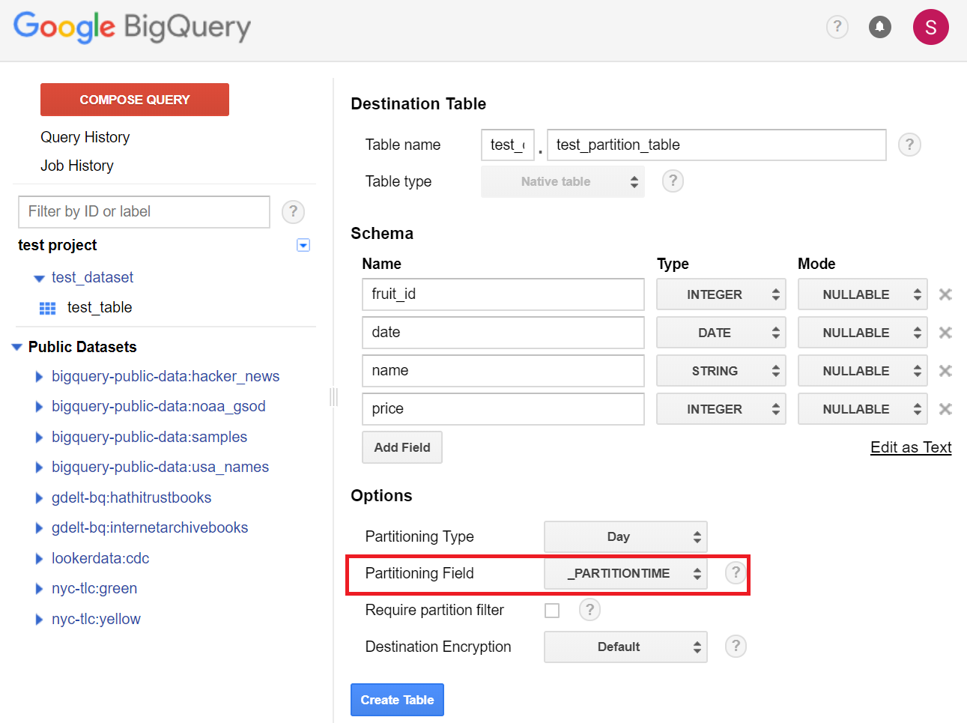Viewport: 967px width, 723px height.
Task: Open date Mode NULLABLE dropdown
Action: tap(863, 333)
